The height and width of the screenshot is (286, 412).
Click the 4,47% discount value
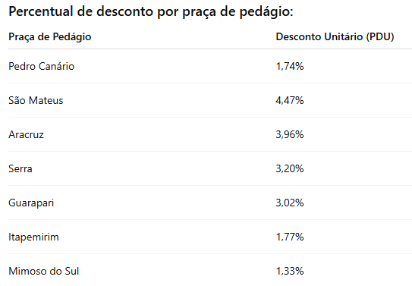[x=290, y=100]
